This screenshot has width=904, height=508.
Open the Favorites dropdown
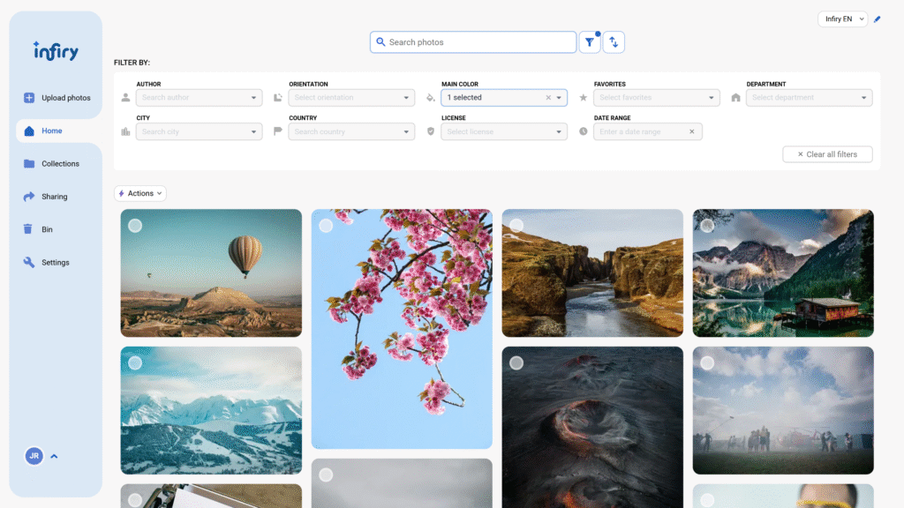point(657,98)
